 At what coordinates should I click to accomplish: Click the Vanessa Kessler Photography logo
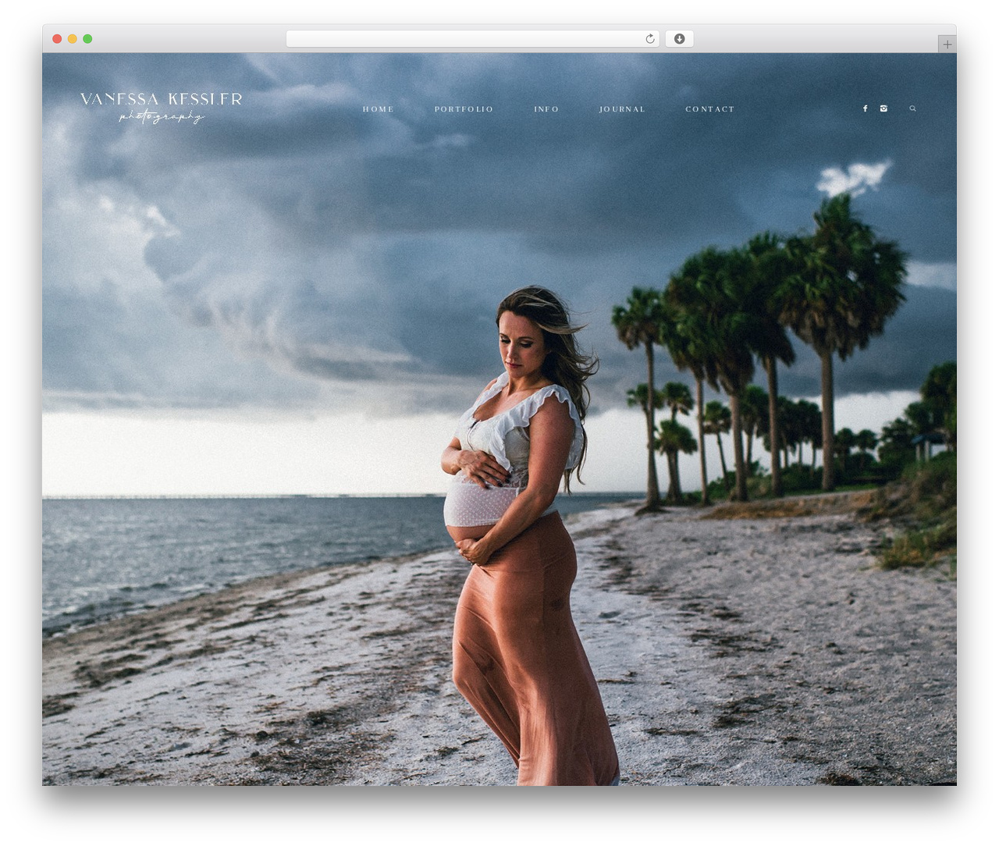[x=161, y=108]
